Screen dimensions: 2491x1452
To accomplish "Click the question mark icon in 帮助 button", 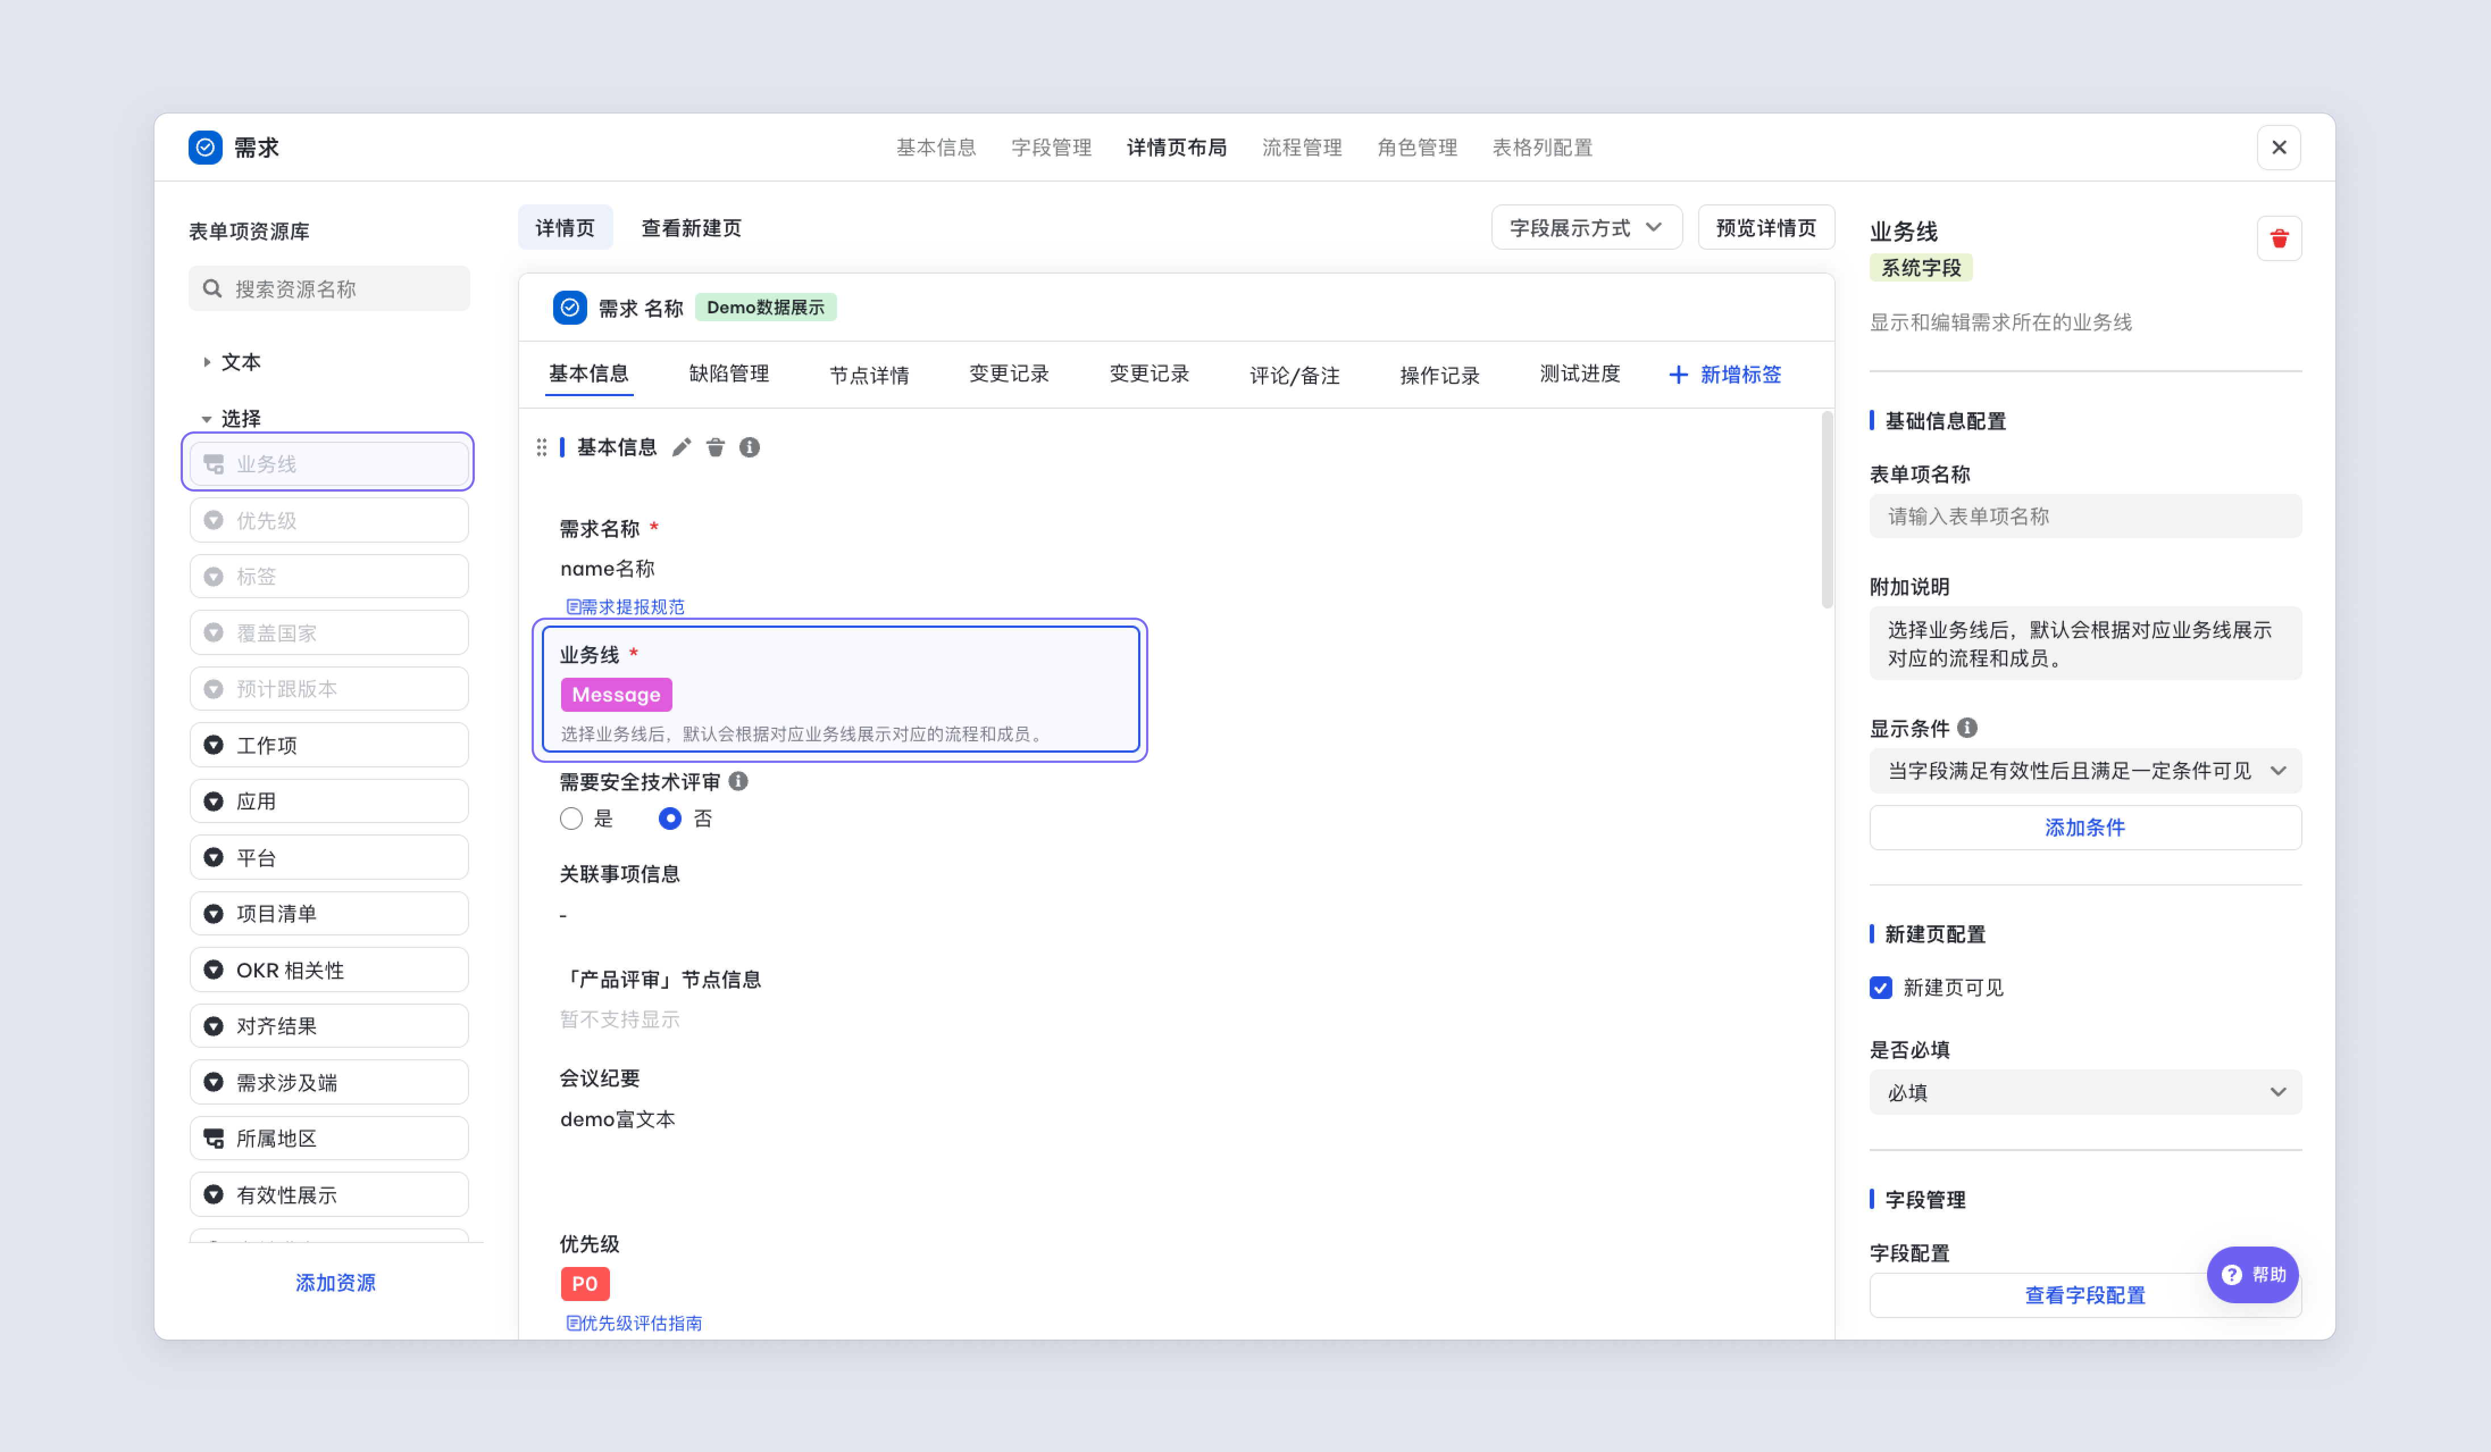I will tap(2232, 1275).
